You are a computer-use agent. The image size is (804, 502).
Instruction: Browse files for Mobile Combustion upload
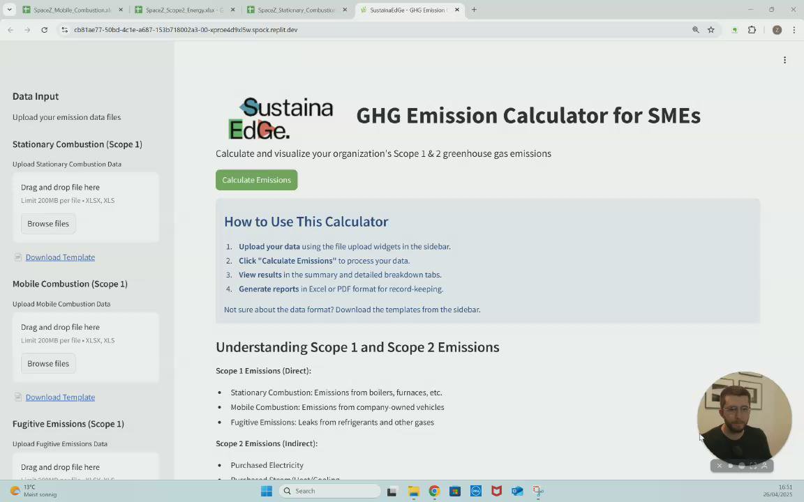(48, 364)
